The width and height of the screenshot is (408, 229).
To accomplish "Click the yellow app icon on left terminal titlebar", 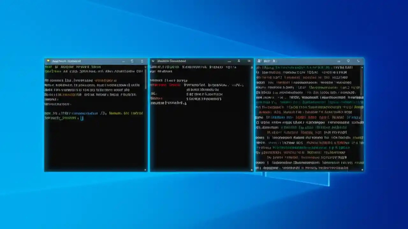I will [x=48, y=61].
